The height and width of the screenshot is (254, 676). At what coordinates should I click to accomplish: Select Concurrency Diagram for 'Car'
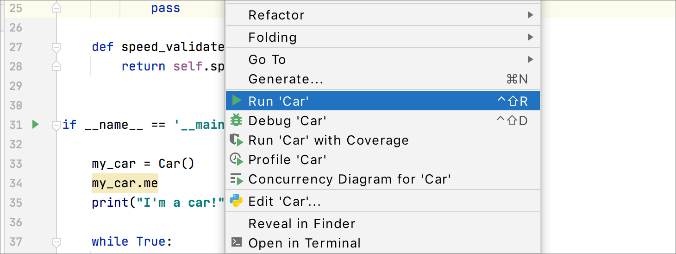pyautogui.click(x=383, y=179)
